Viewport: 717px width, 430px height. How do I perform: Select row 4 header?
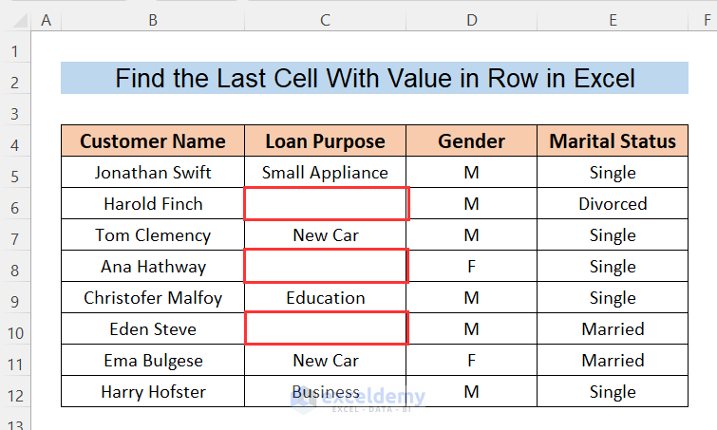[x=15, y=141]
